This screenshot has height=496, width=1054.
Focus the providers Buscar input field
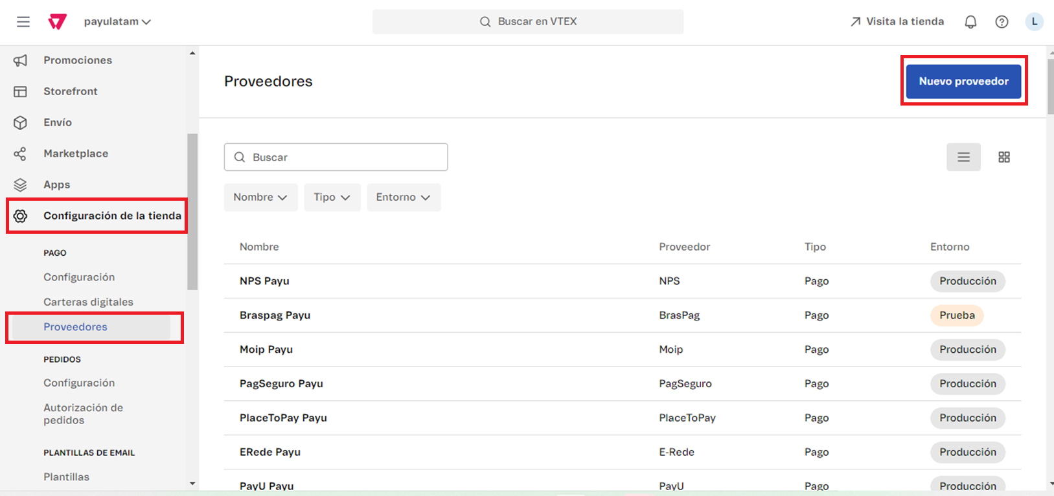(336, 157)
